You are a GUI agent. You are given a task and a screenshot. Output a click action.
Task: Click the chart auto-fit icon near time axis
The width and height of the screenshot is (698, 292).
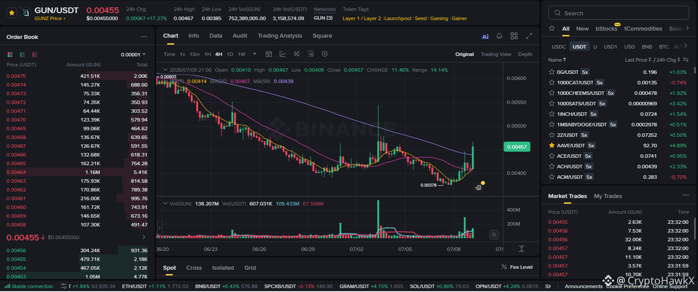[522, 249]
